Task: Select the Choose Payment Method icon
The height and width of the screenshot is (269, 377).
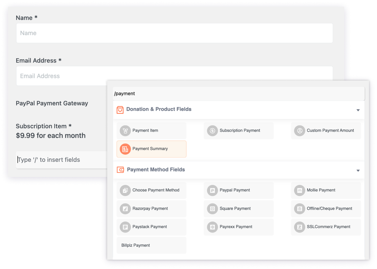Action: click(125, 190)
